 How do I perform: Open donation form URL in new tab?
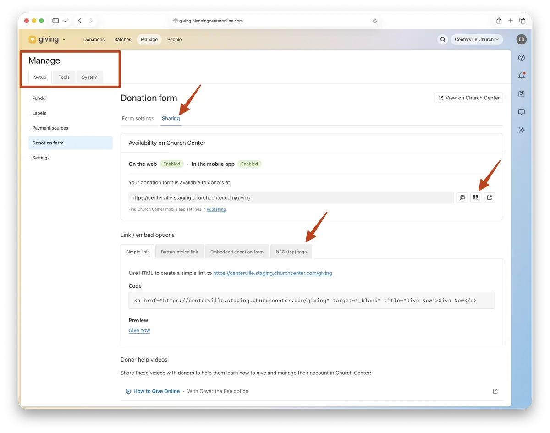[x=489, y=197]
